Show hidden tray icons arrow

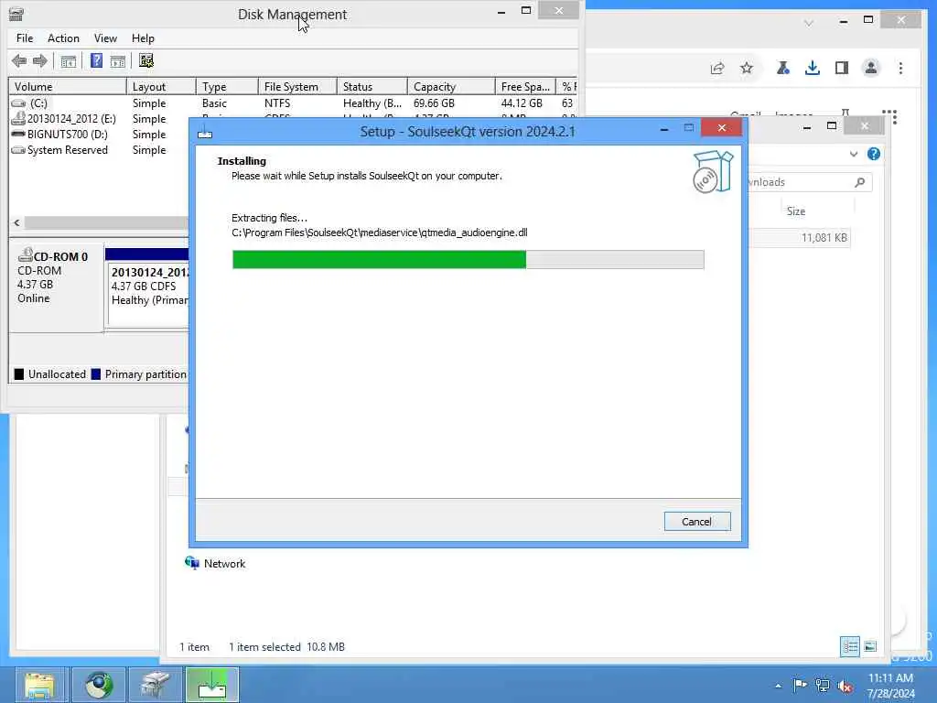point(778,686)
